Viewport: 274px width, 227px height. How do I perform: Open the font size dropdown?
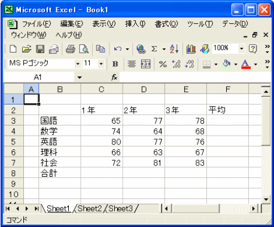(101, 64)
